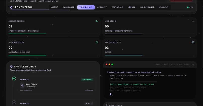Click the log line Call Internal API PENDING
Image resolution: width=203 pixels, height=106 pixels.
click(x=128, y=88)
